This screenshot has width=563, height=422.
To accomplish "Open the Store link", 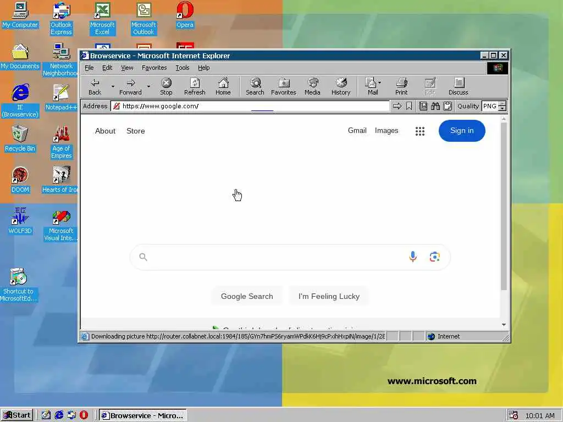I will [x=135, y=131].
